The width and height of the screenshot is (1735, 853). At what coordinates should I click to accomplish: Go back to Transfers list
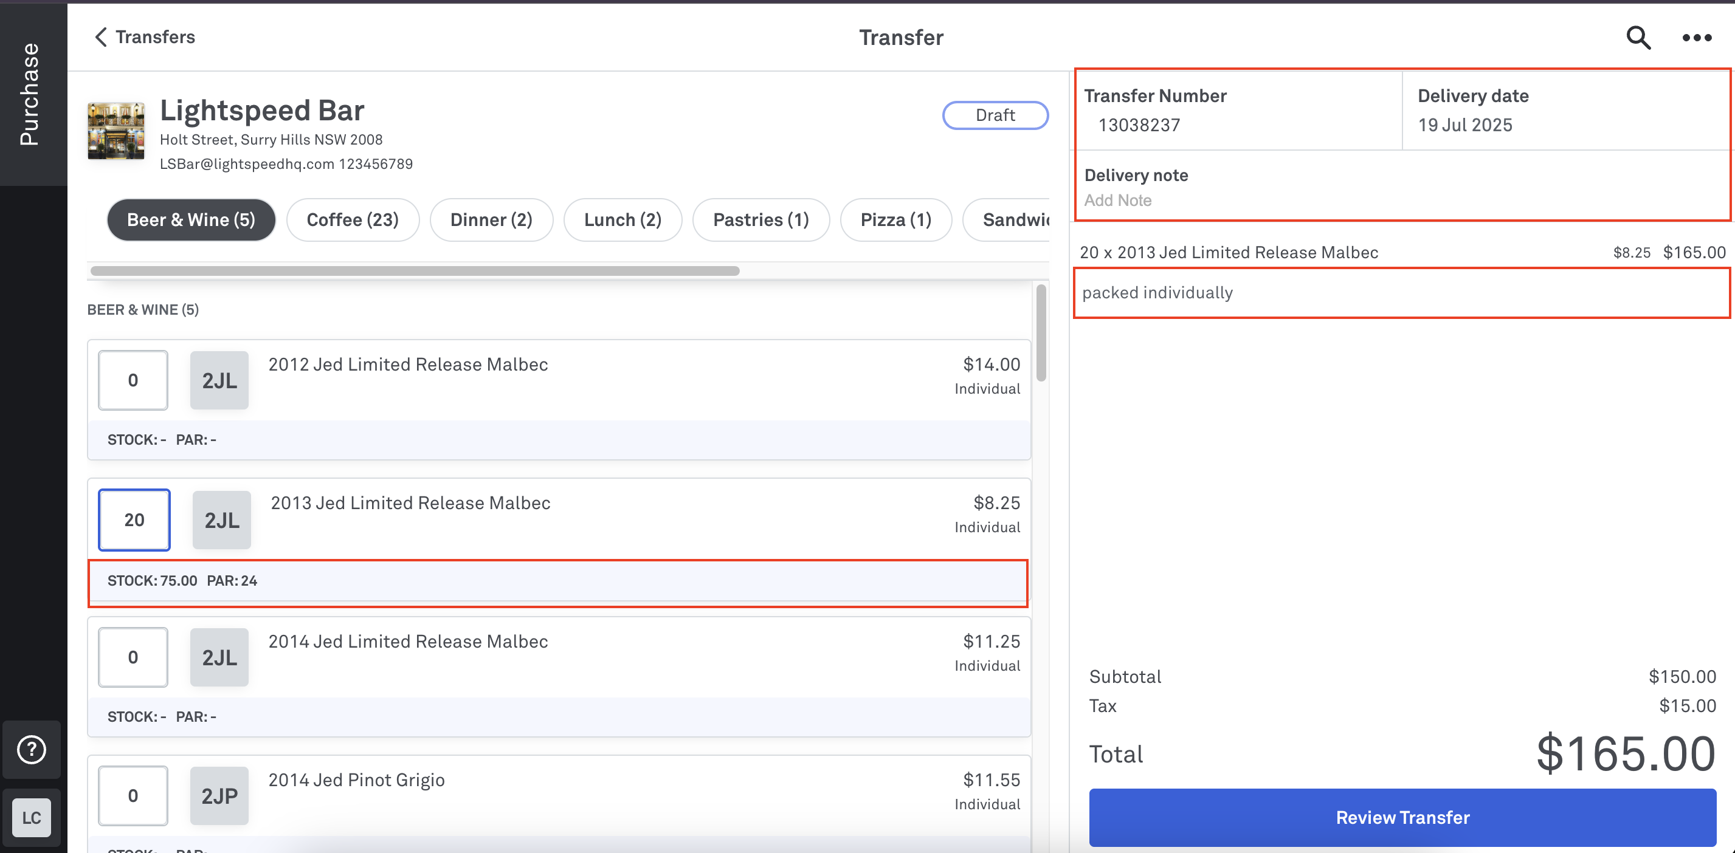(145, 37)
